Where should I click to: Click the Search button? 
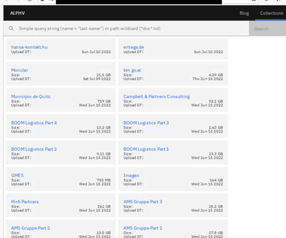click(x=267, y=29)
